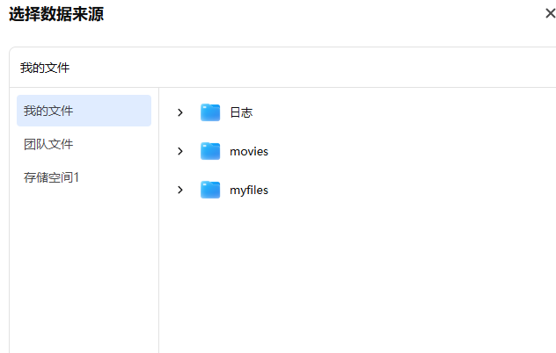Image resolution: width=556 pixels, height=353 pixels.
Task: Switch to 我的文件 in the sidebar
Action: (x=84, y=111)
